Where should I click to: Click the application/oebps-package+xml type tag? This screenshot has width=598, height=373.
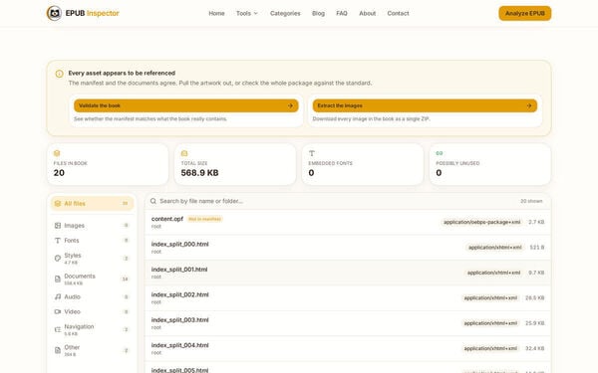(482, 222)
